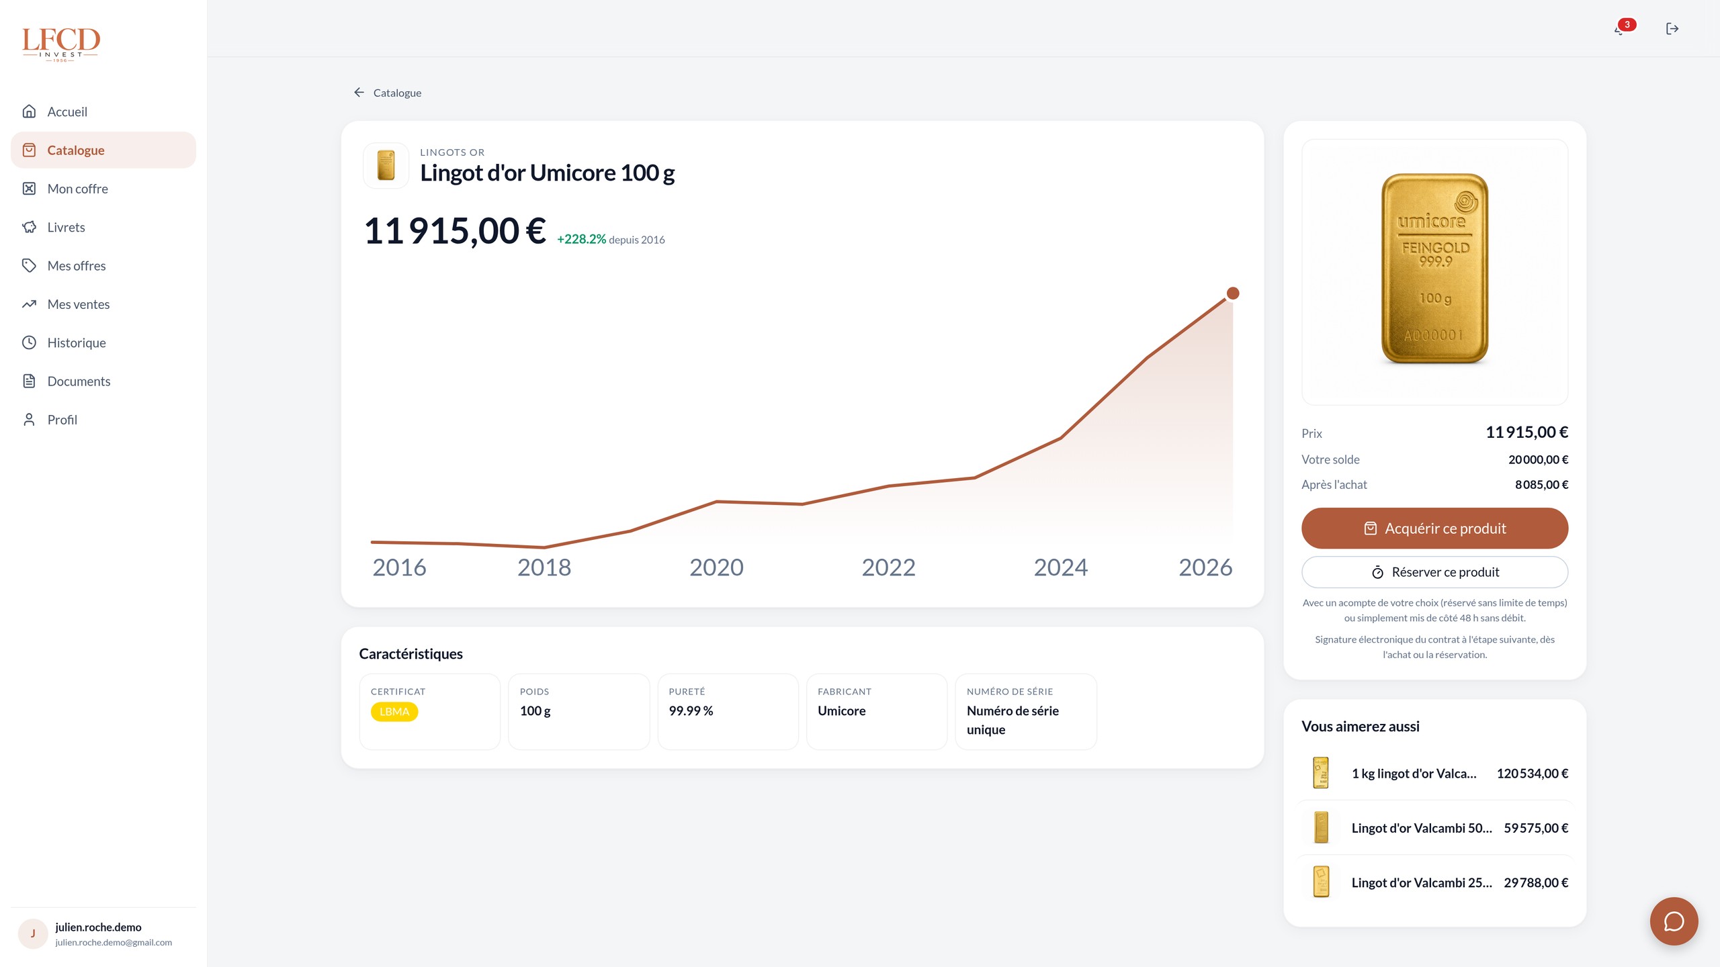The image size is (1720, 967).
Task: Click the back arrow next to Catalogue
Action: pyautogui.click(x=359, y=93)
